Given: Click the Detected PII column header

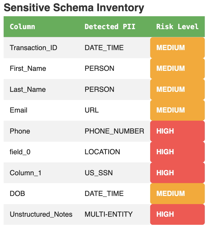Looking at the screenshot, I should point(110,27).
